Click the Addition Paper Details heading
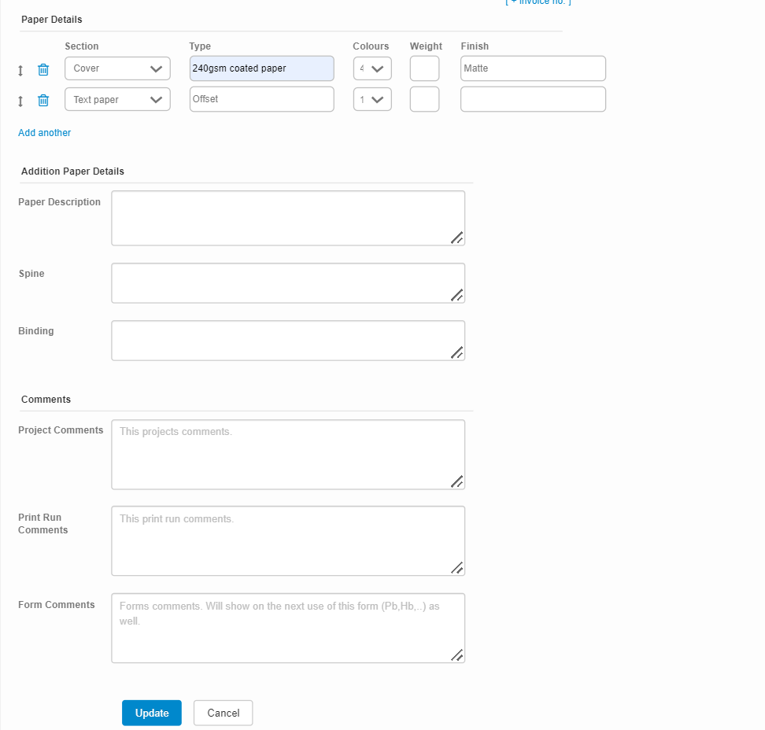Screen dimensions: 765x730 pyautogui.click(x=72, y=171)
